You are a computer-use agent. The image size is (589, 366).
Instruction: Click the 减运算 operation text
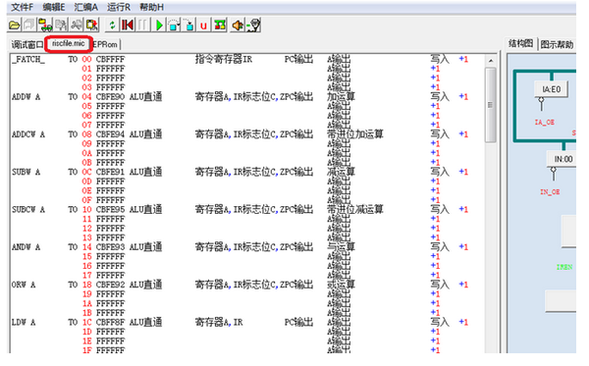click(341, 172)
